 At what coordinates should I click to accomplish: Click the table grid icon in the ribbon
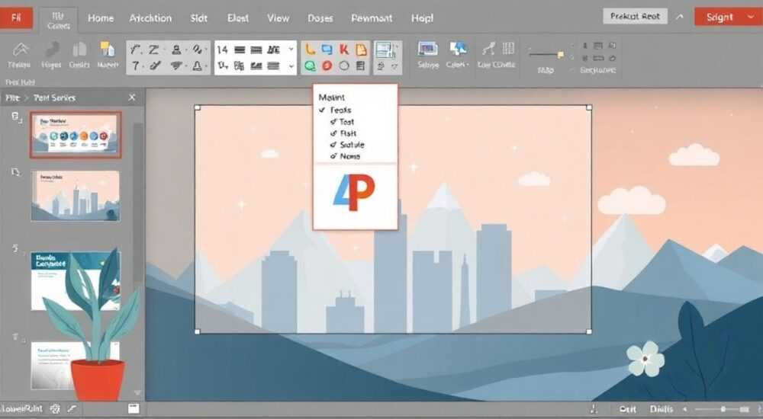click(x=508, y=48)
